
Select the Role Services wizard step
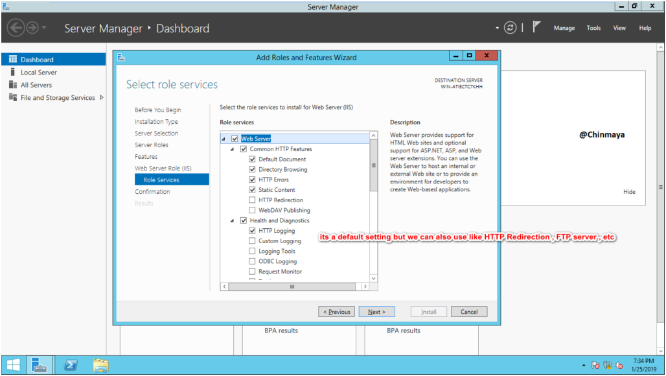coord(172,180)
